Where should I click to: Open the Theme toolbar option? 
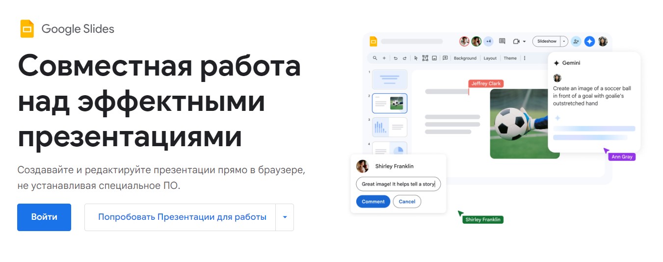[x=510, y=58]
